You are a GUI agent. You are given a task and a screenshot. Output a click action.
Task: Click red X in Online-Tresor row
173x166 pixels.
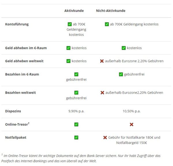pos(131,124)
